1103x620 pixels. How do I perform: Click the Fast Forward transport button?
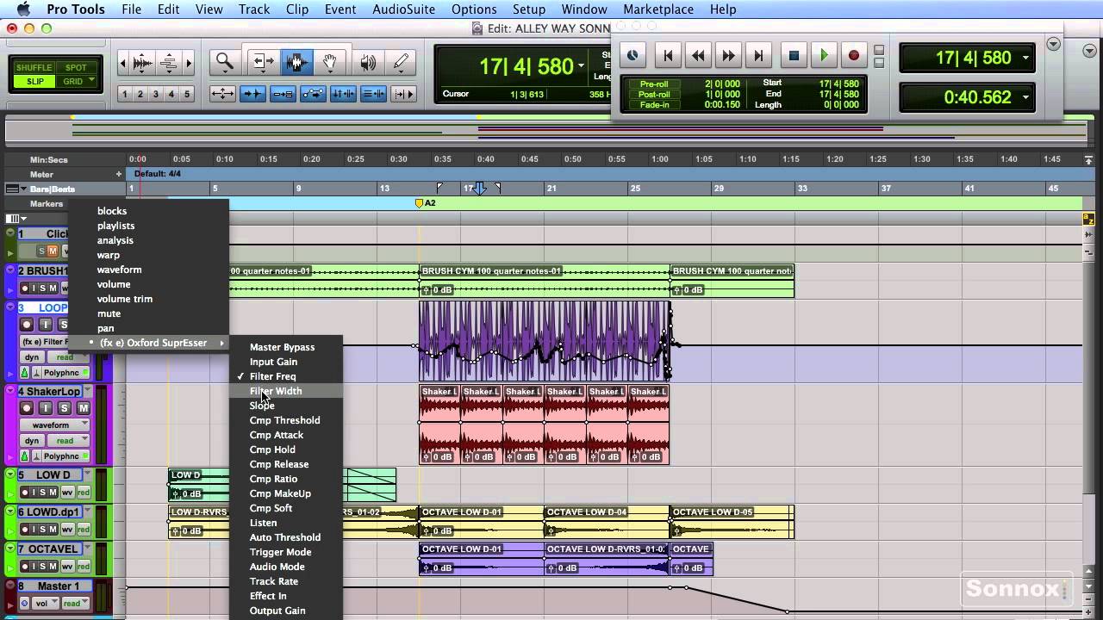pyautogui.click(x=728, y=56)
